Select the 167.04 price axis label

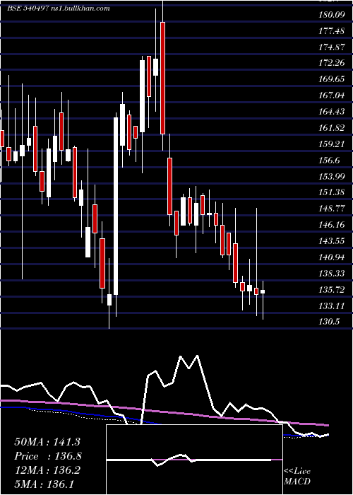[333, 95]
